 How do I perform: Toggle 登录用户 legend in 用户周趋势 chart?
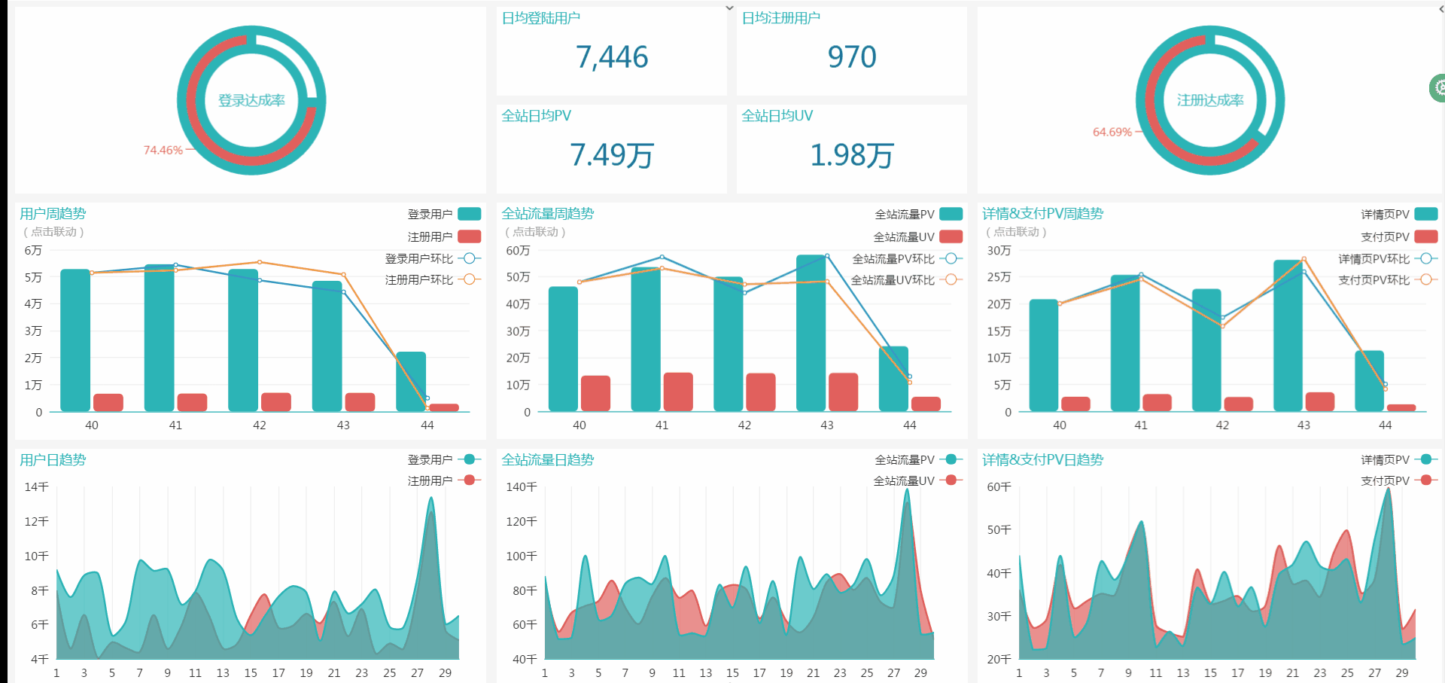pos(444,214)
